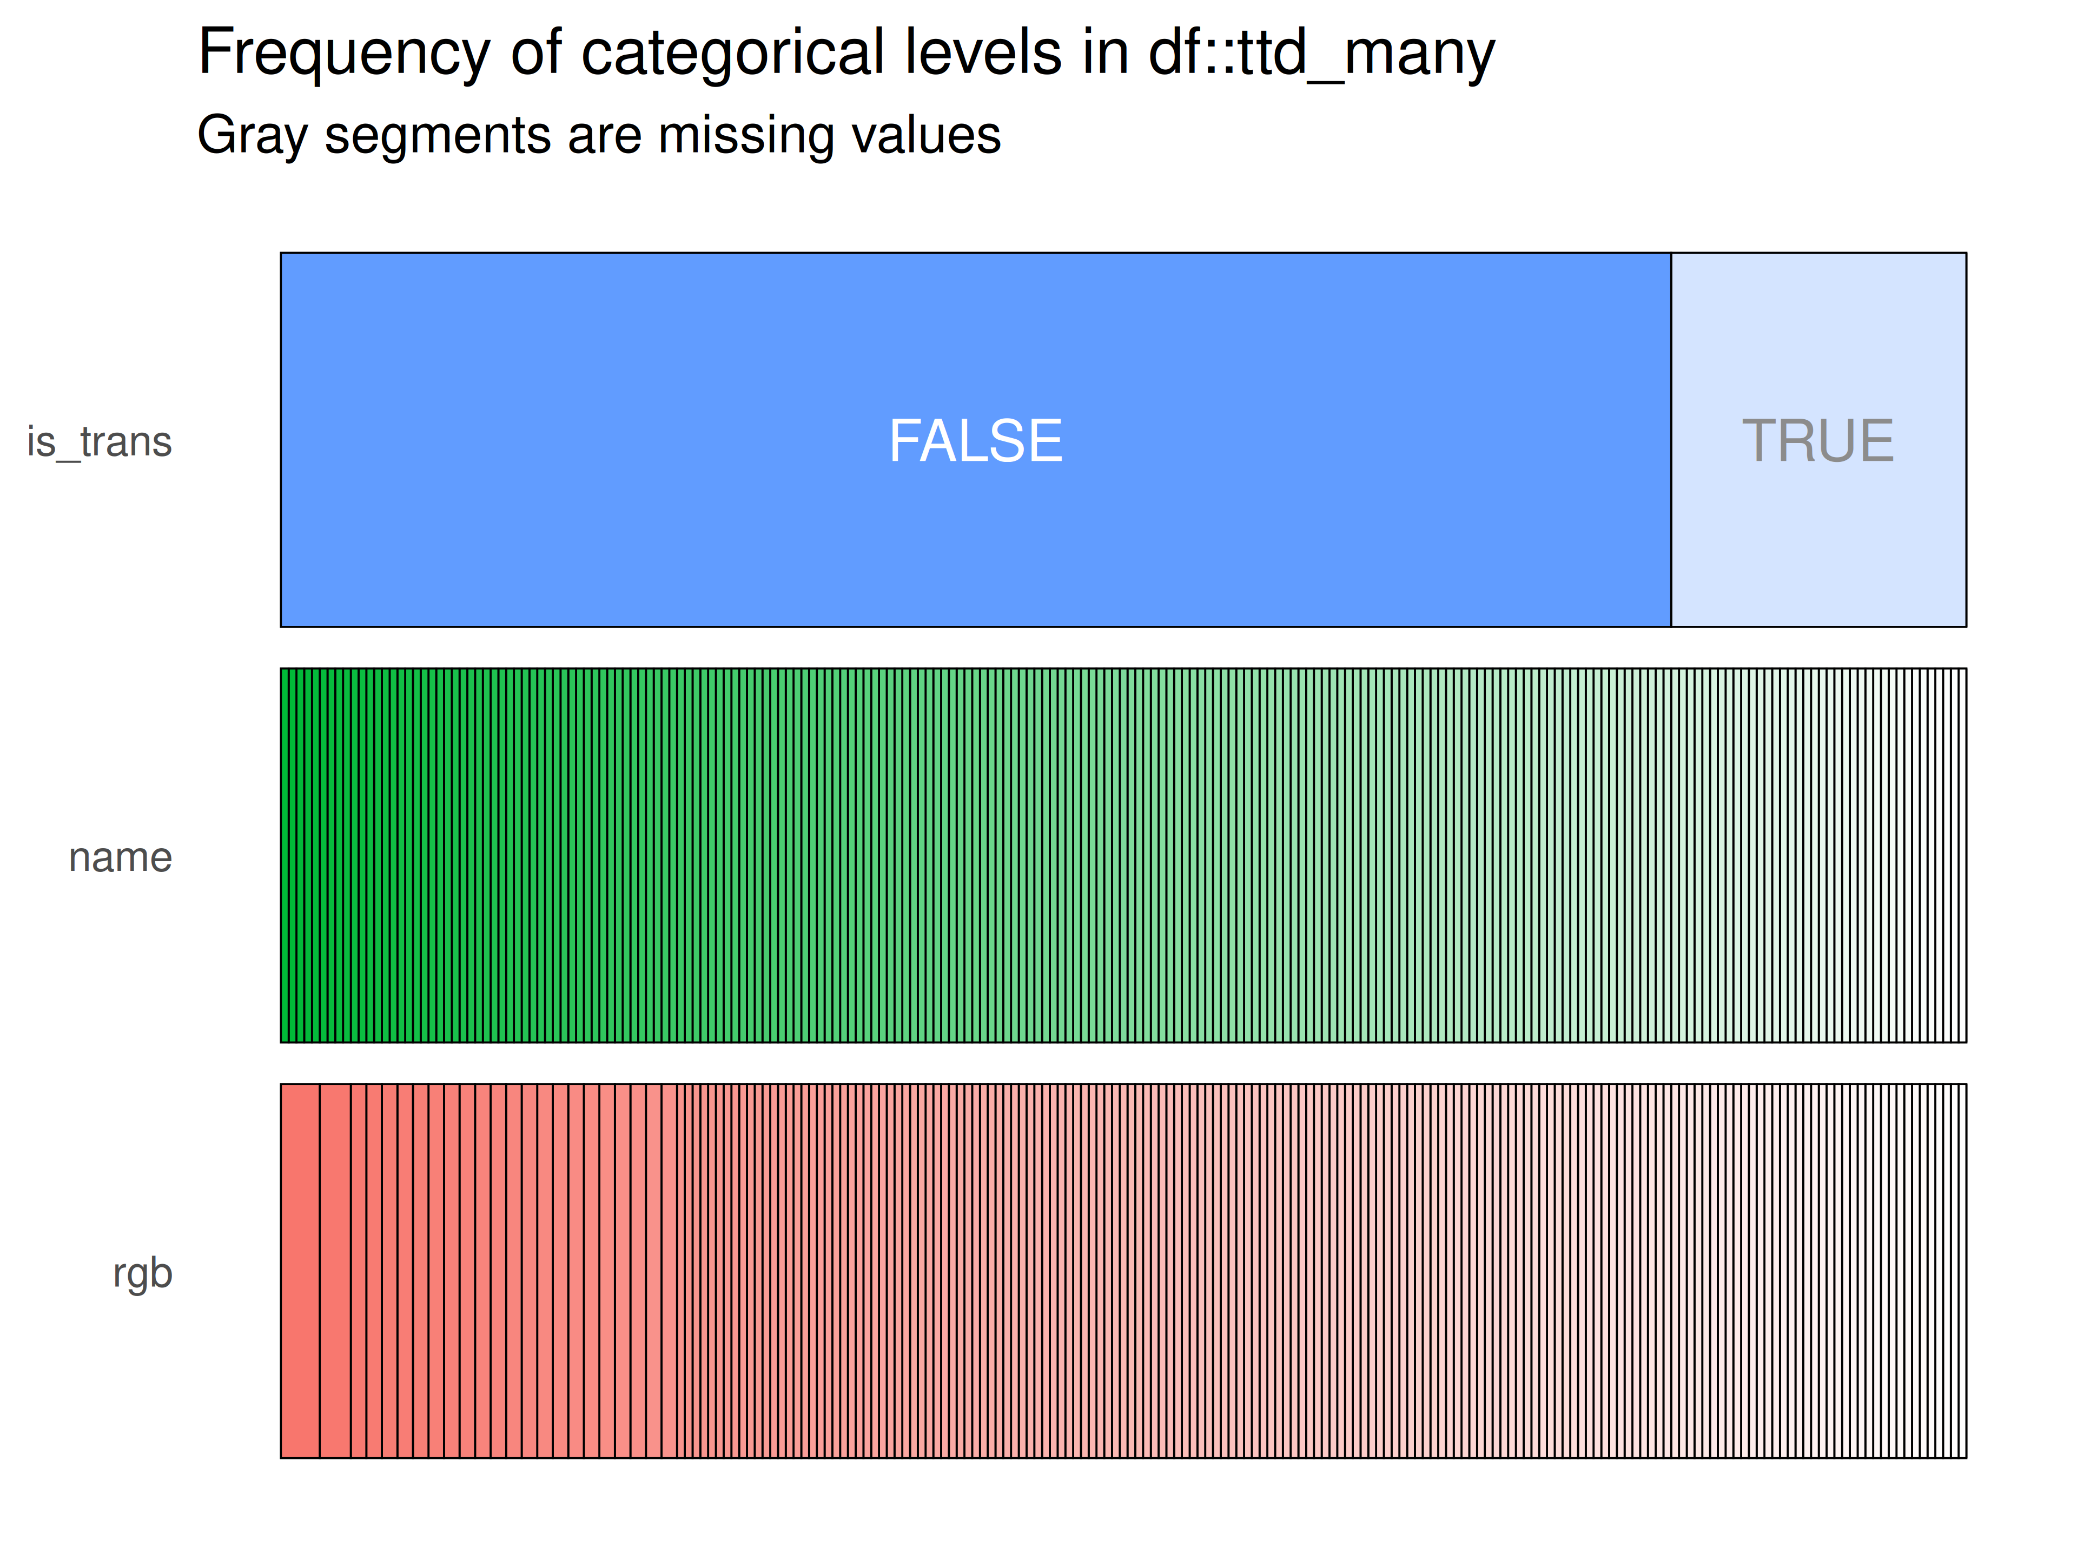The height and width of the screenshot is (1560, 2077).
Task: Click the darkest green name segment
Action: pyautogui.click(x=283, y=856)
